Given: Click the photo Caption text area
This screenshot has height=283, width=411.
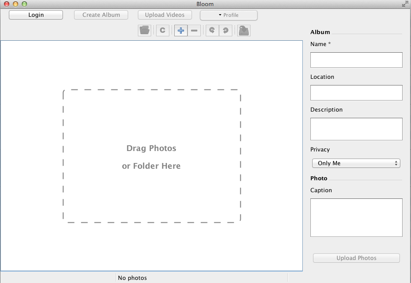Looking at the screenshot, I should (x=356, y=217).
